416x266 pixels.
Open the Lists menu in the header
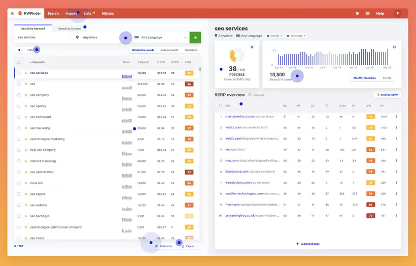click(x=89, y=13)
